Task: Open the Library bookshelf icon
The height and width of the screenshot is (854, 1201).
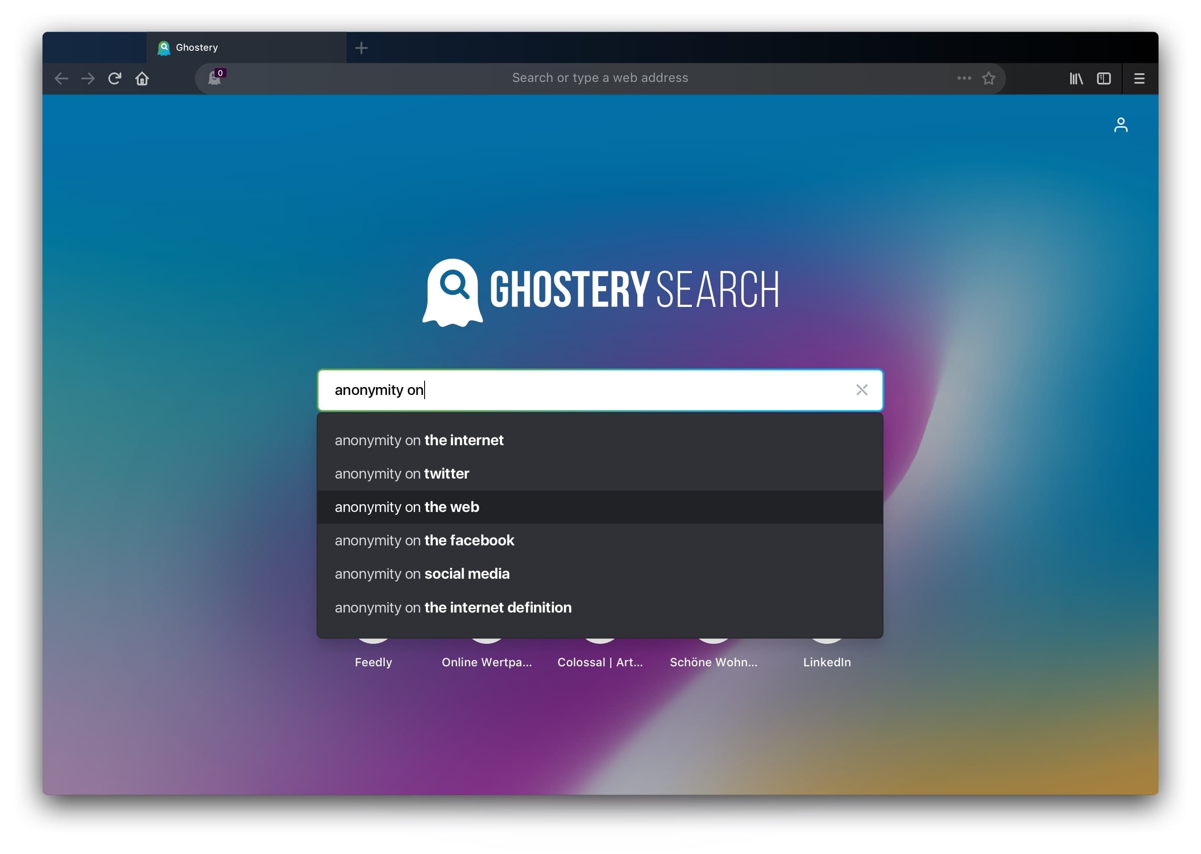Action: pos(1075,79)
